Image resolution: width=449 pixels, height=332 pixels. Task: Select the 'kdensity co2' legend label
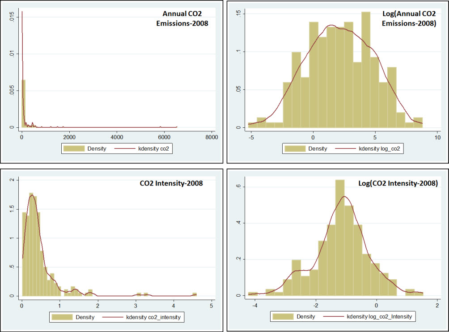click(153, 148)
